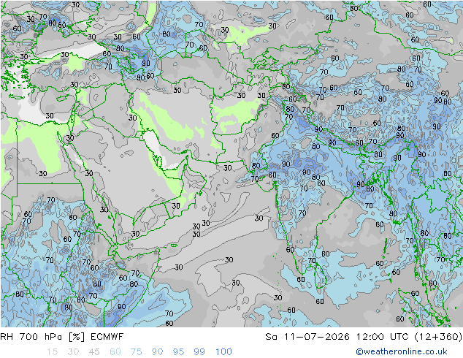
Task: Click legend value 100
Action: 223,352
